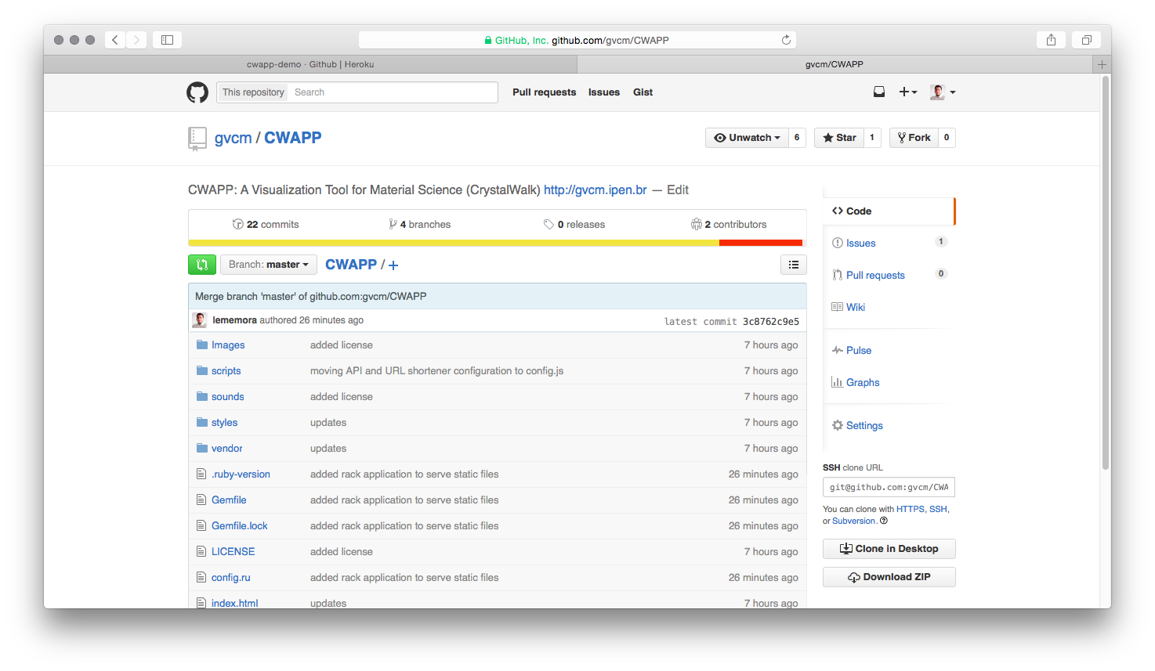Select HTTPS clone option link
Image resolution: width=1155 pixels, height=671 pixels.
tap(911, 509)
